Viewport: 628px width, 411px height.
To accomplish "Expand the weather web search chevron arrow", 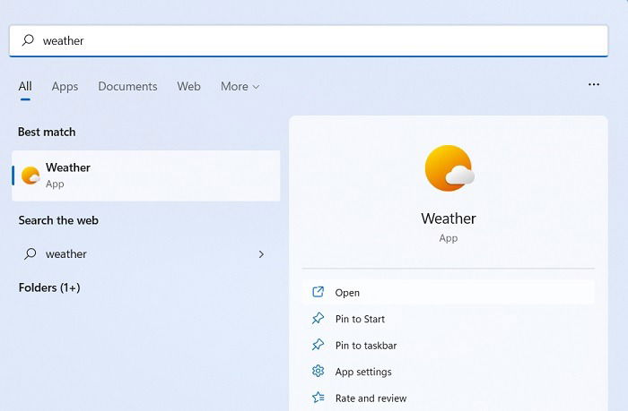I will [x=261, y=254].
